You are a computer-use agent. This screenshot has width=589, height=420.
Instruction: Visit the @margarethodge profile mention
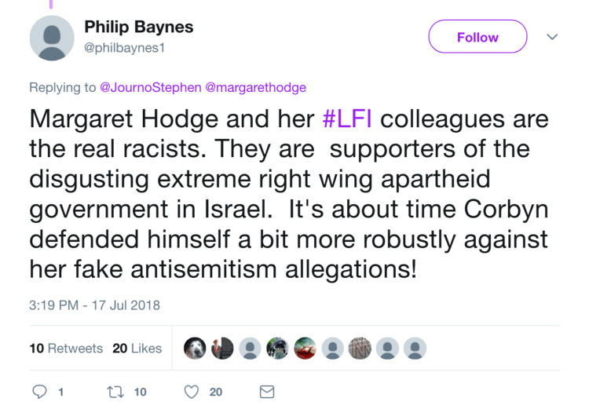coord(255,87)
